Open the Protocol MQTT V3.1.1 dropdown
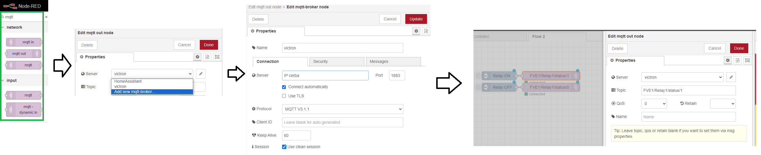 tap(342, 109)
